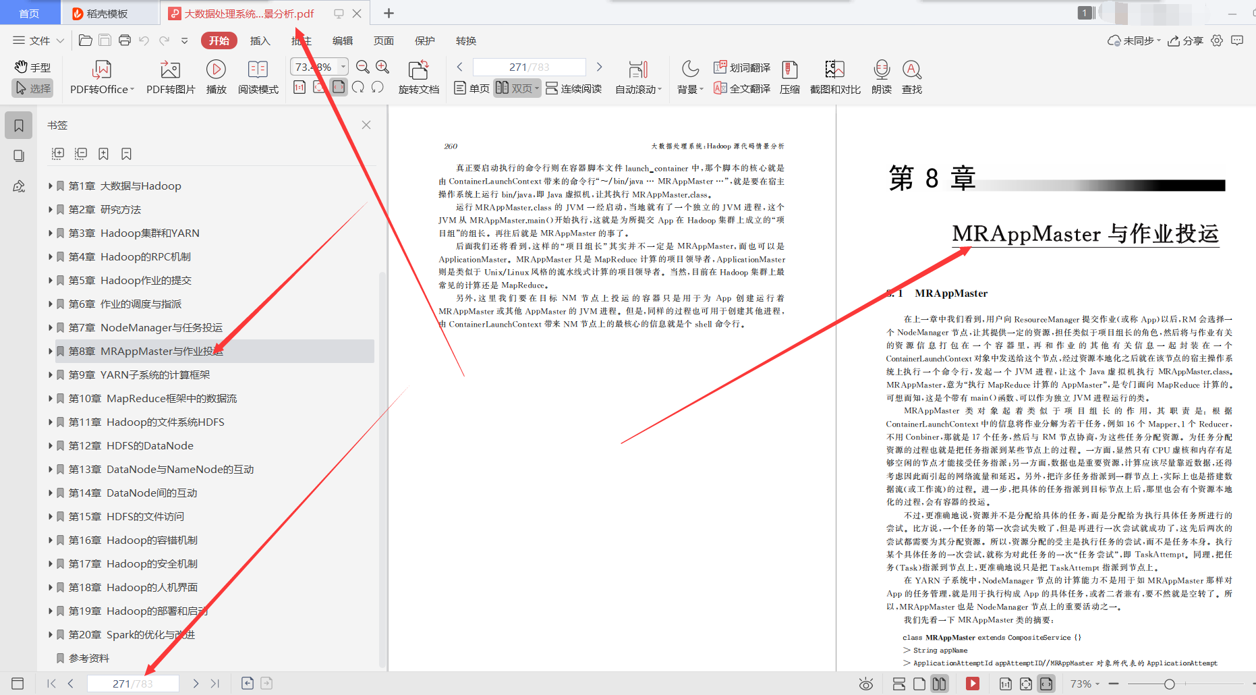Viewport: 1256px width, 695px height.
Task: Click the 压缩 compress tool
Action: [x=790, y=78]
